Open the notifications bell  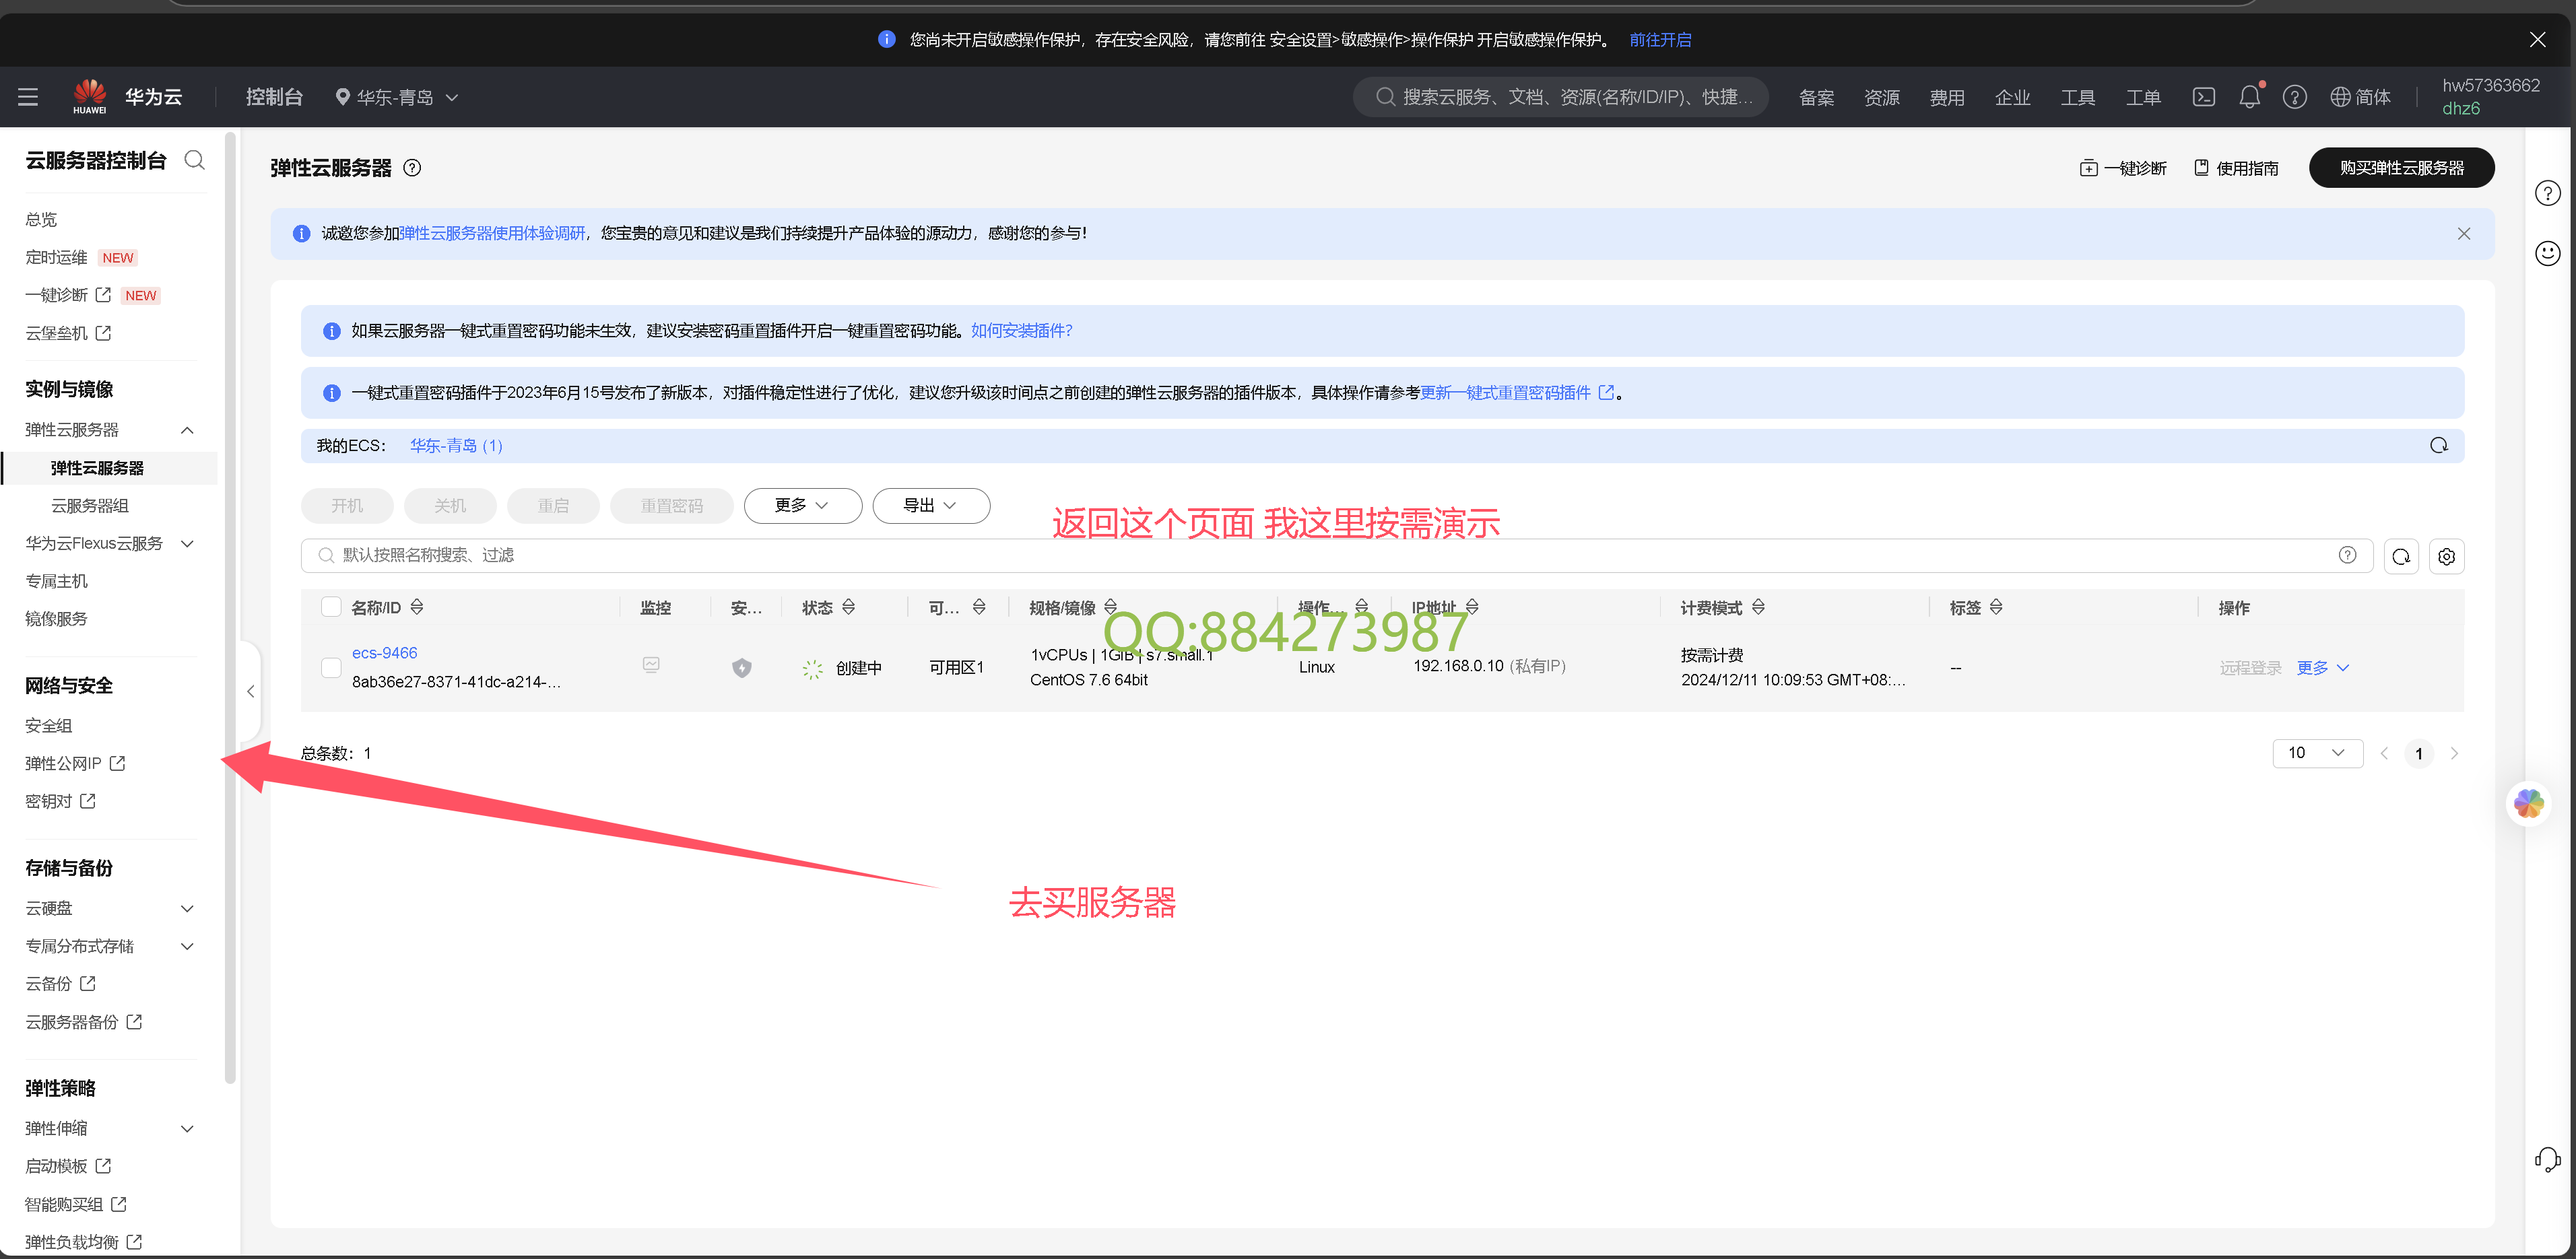[2249, 97]
